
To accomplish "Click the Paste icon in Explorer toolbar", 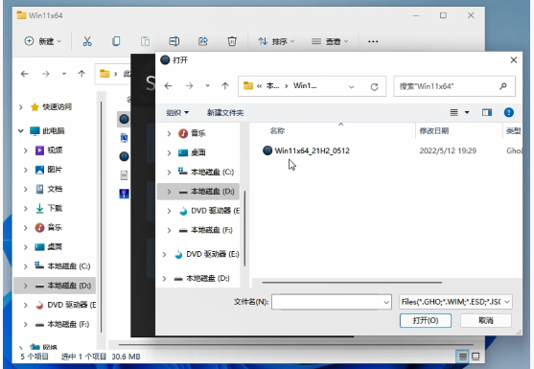I will [145, 41].
